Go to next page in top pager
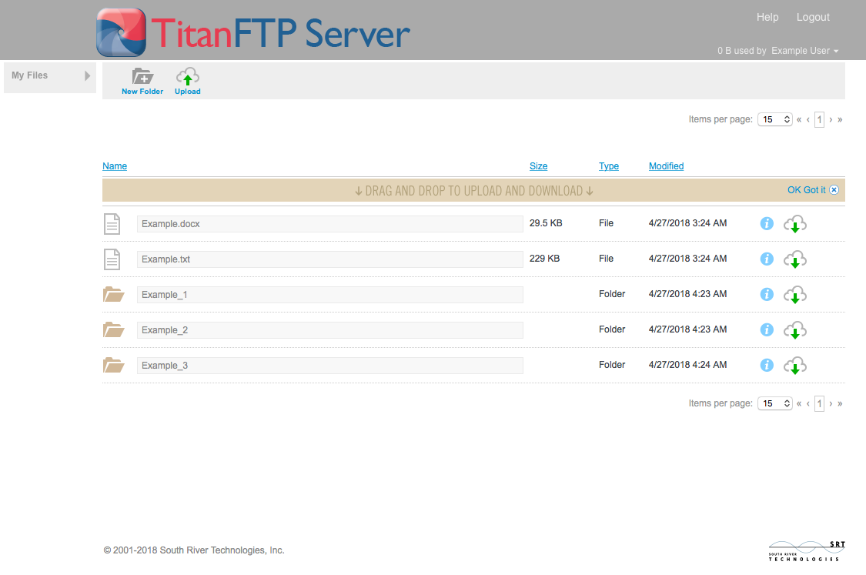Image resolution: width=866 pixels, height=575 pixels. [x=831, y=119]
